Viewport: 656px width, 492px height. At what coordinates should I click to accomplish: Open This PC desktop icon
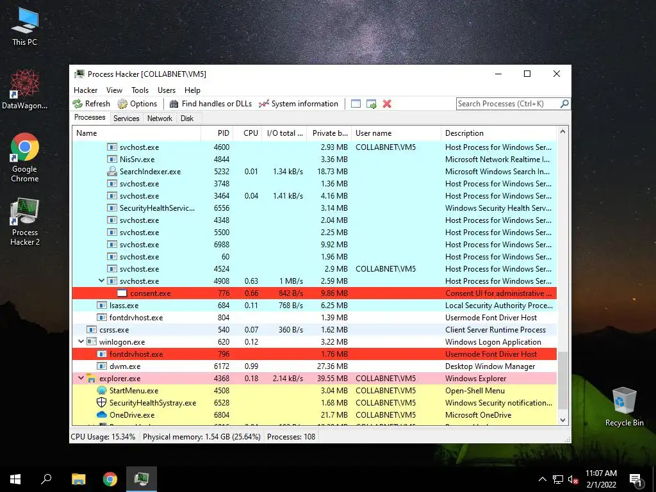coord(24,26)
